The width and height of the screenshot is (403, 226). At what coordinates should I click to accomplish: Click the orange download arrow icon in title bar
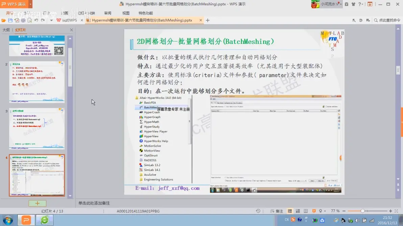pyautogui.click(x=370, y=4)
